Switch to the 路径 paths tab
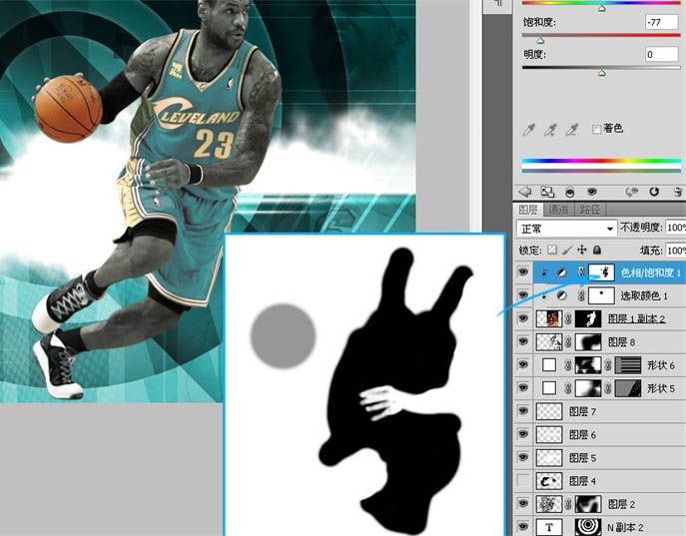Screen dimensions: 686x536 coord(589,211)
